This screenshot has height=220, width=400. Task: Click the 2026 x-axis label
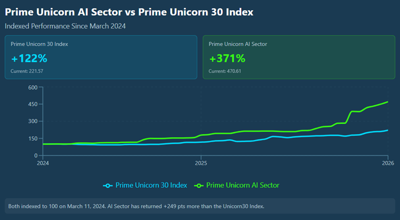[x=388, y=163]
